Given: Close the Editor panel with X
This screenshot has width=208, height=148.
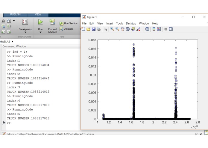Looking at the screenshot, I should (201, 134).
